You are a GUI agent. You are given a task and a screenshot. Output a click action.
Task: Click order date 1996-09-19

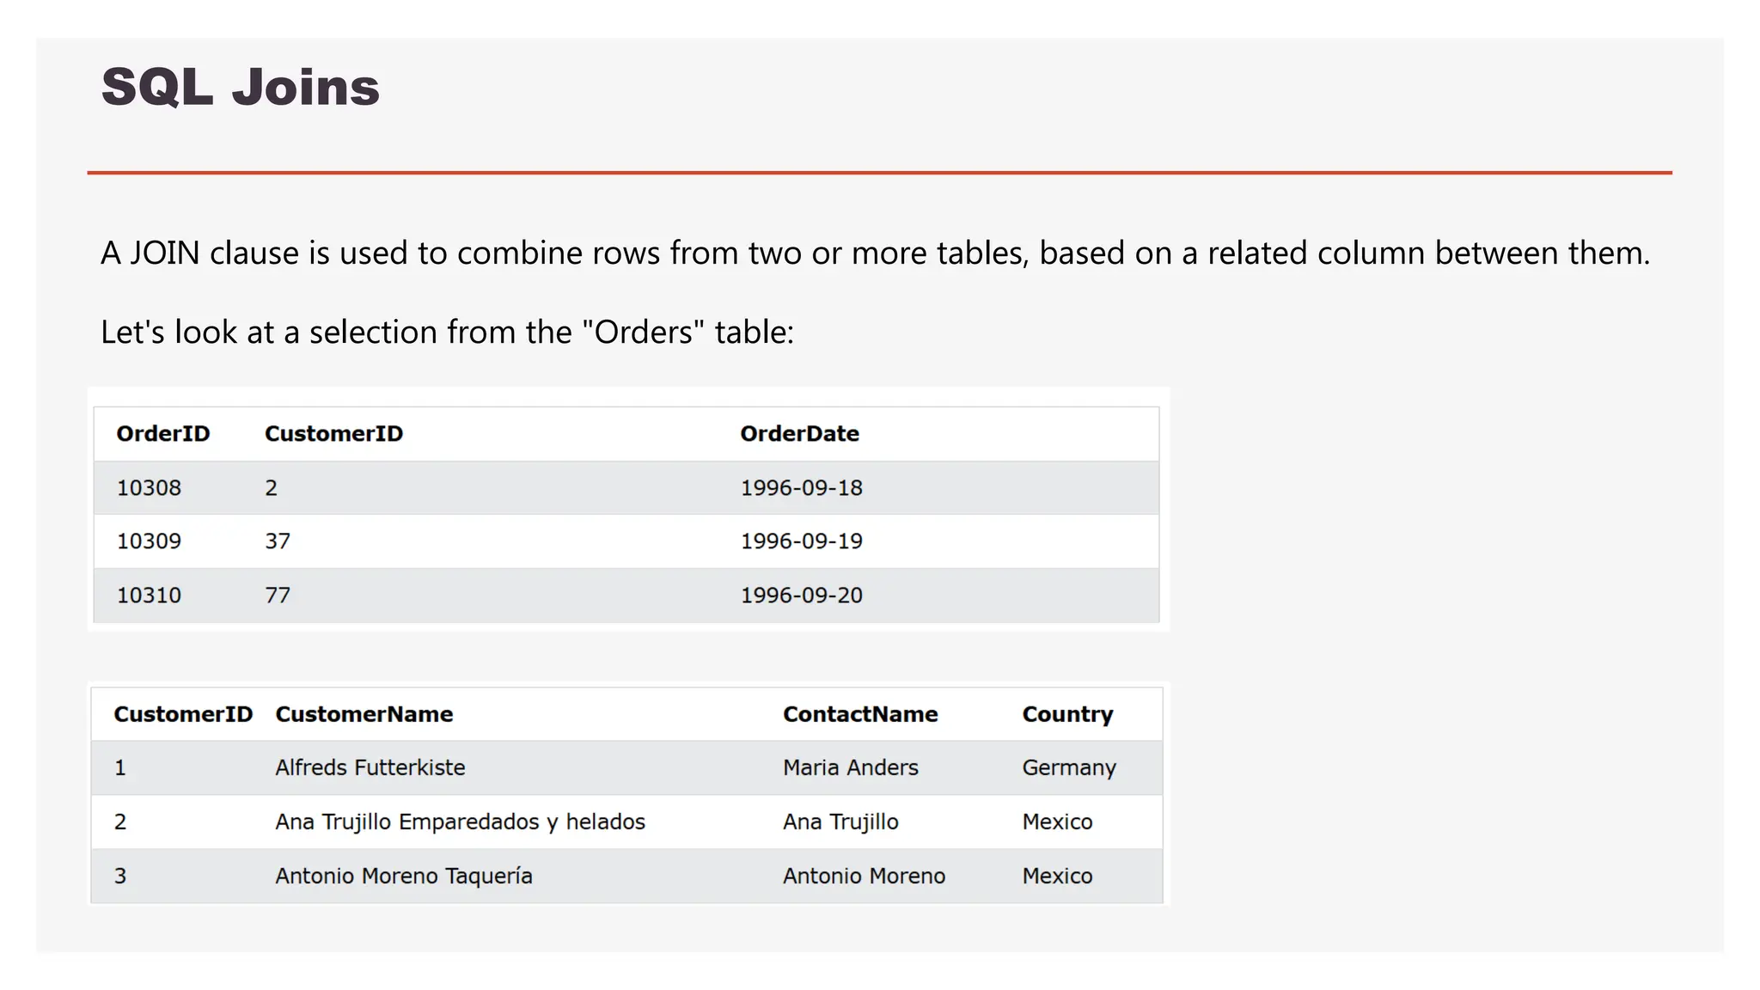point(801,541)
